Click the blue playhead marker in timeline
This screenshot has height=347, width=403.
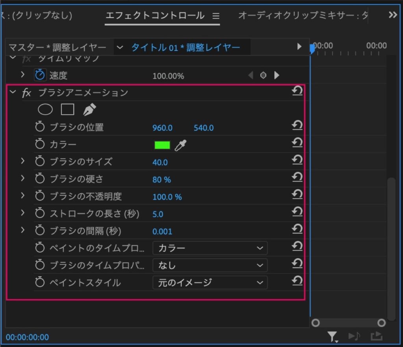point(312,48)
